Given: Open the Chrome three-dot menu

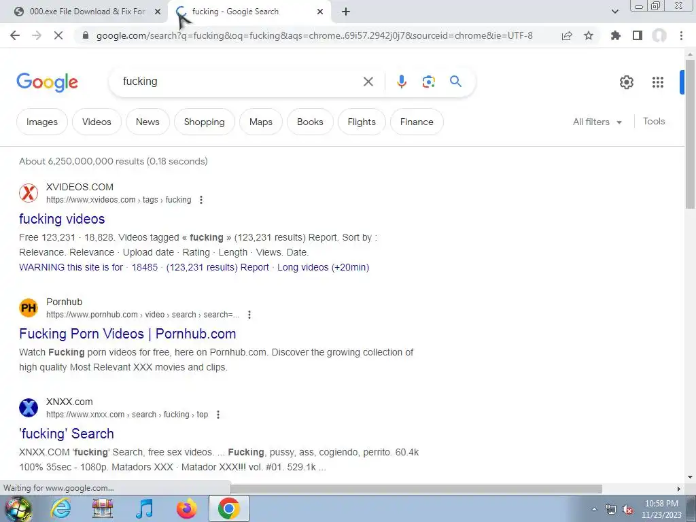Looking at the screenshot, I should (x=681, y=35).
